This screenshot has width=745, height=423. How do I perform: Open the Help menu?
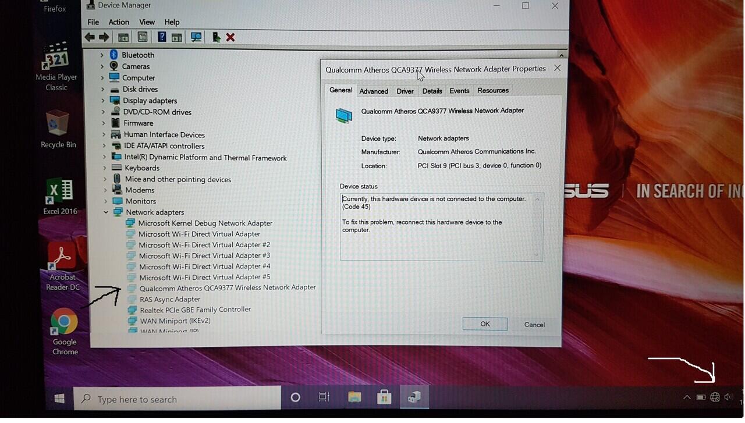pos(172,22)
